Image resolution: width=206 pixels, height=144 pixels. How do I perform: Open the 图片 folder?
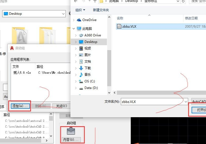tap(88, 55)
